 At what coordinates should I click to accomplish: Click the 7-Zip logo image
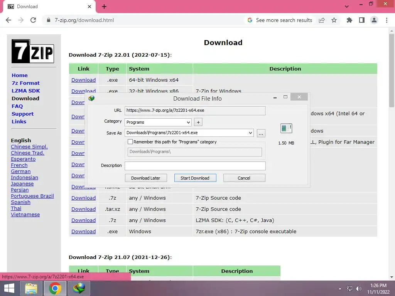(x=33, y=51)
